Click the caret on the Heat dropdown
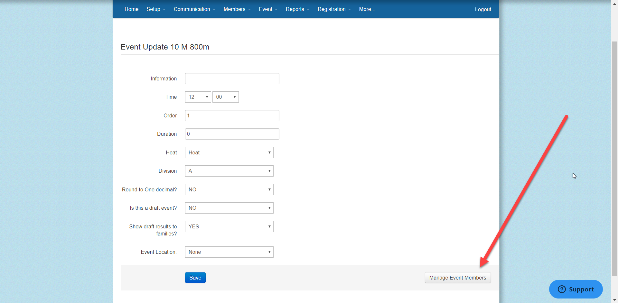The width and height of the screenshot is (618, 303). 269,152
